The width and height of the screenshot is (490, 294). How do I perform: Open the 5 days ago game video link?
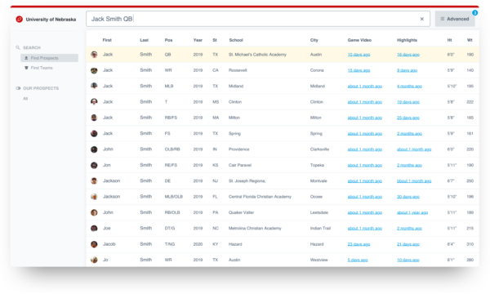(358, 260)
